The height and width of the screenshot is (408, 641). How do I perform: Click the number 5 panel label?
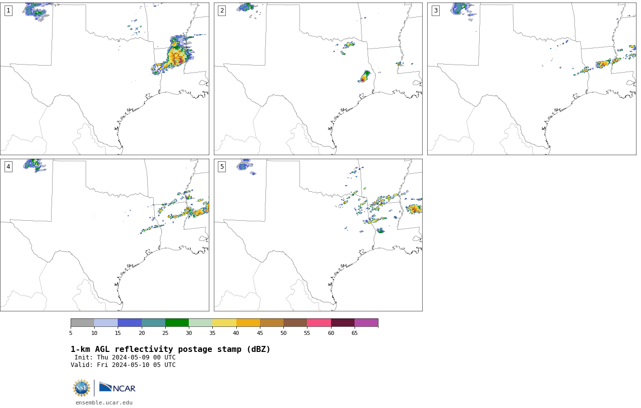coord(222,167)
